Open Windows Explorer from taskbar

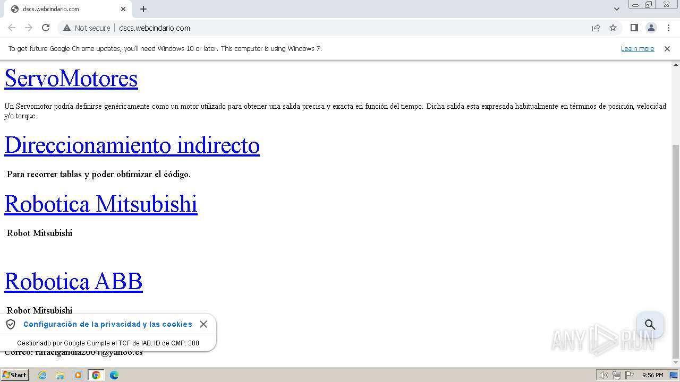pyautogui.click(x=60, y=375)
